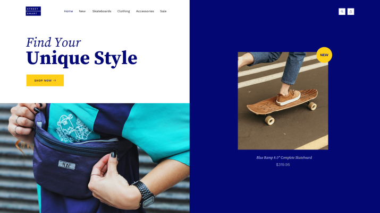Click the yellow NEW badge
Image resolution: width=380 pixels, height=213 pixels.
pyautogui.click(x=324, y=55)
